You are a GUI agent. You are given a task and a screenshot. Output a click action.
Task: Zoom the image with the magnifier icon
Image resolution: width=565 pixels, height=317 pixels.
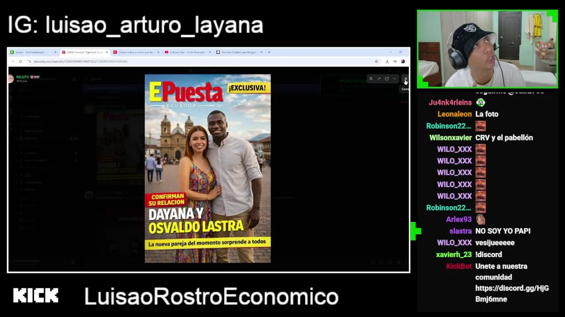click(x=371, y=79)
